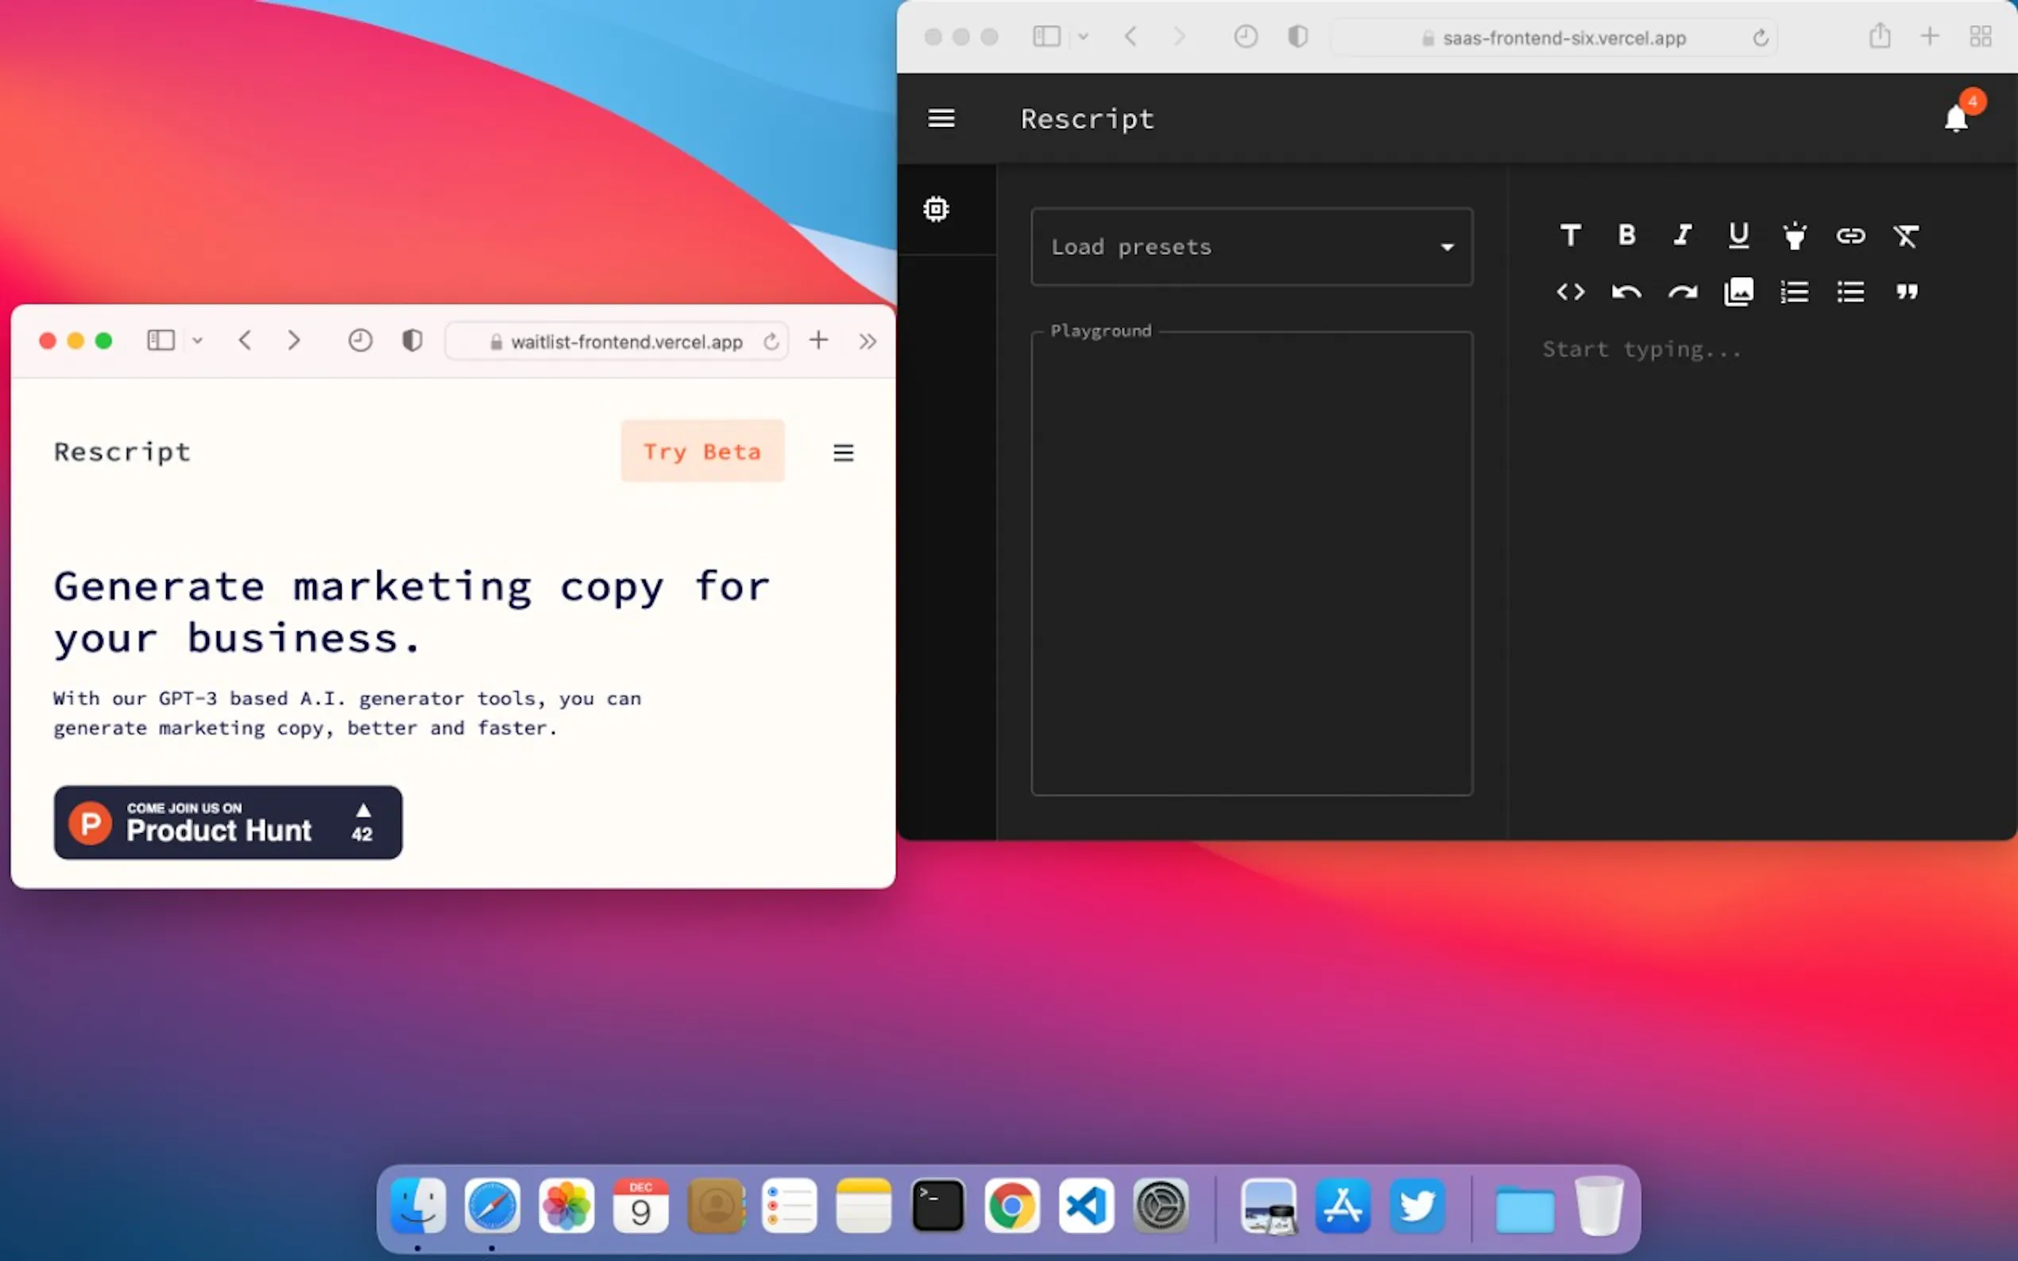Open the Load presets dropdown
The height and width of the screenshot is (1261, 2018).
[1251, 247]
